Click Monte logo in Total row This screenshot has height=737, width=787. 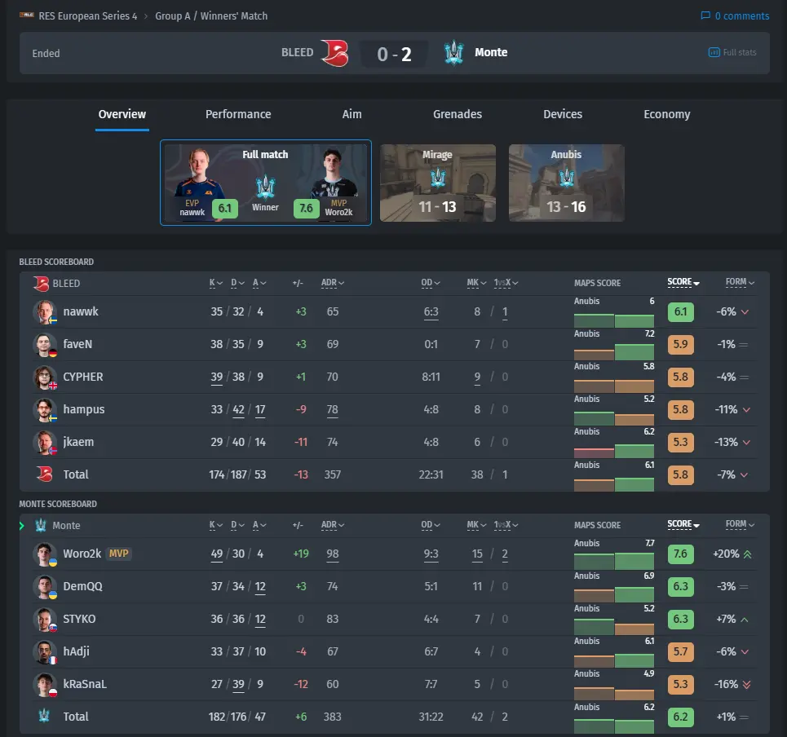point(44,716)
